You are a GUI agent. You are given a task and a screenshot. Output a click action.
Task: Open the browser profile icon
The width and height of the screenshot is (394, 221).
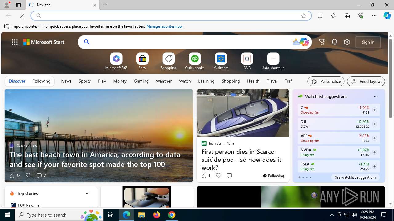(6, 5)
